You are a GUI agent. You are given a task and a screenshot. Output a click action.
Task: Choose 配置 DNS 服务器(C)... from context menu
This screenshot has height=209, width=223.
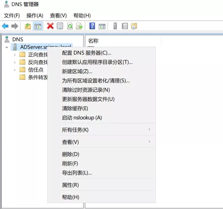click(x=87, y=53)
